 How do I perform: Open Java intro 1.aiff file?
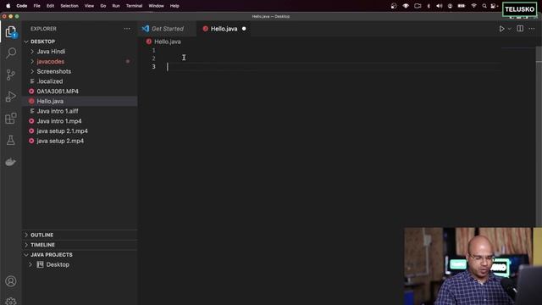(58, 111)
